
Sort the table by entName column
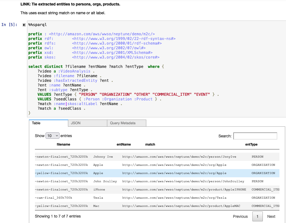coord(124,144)
